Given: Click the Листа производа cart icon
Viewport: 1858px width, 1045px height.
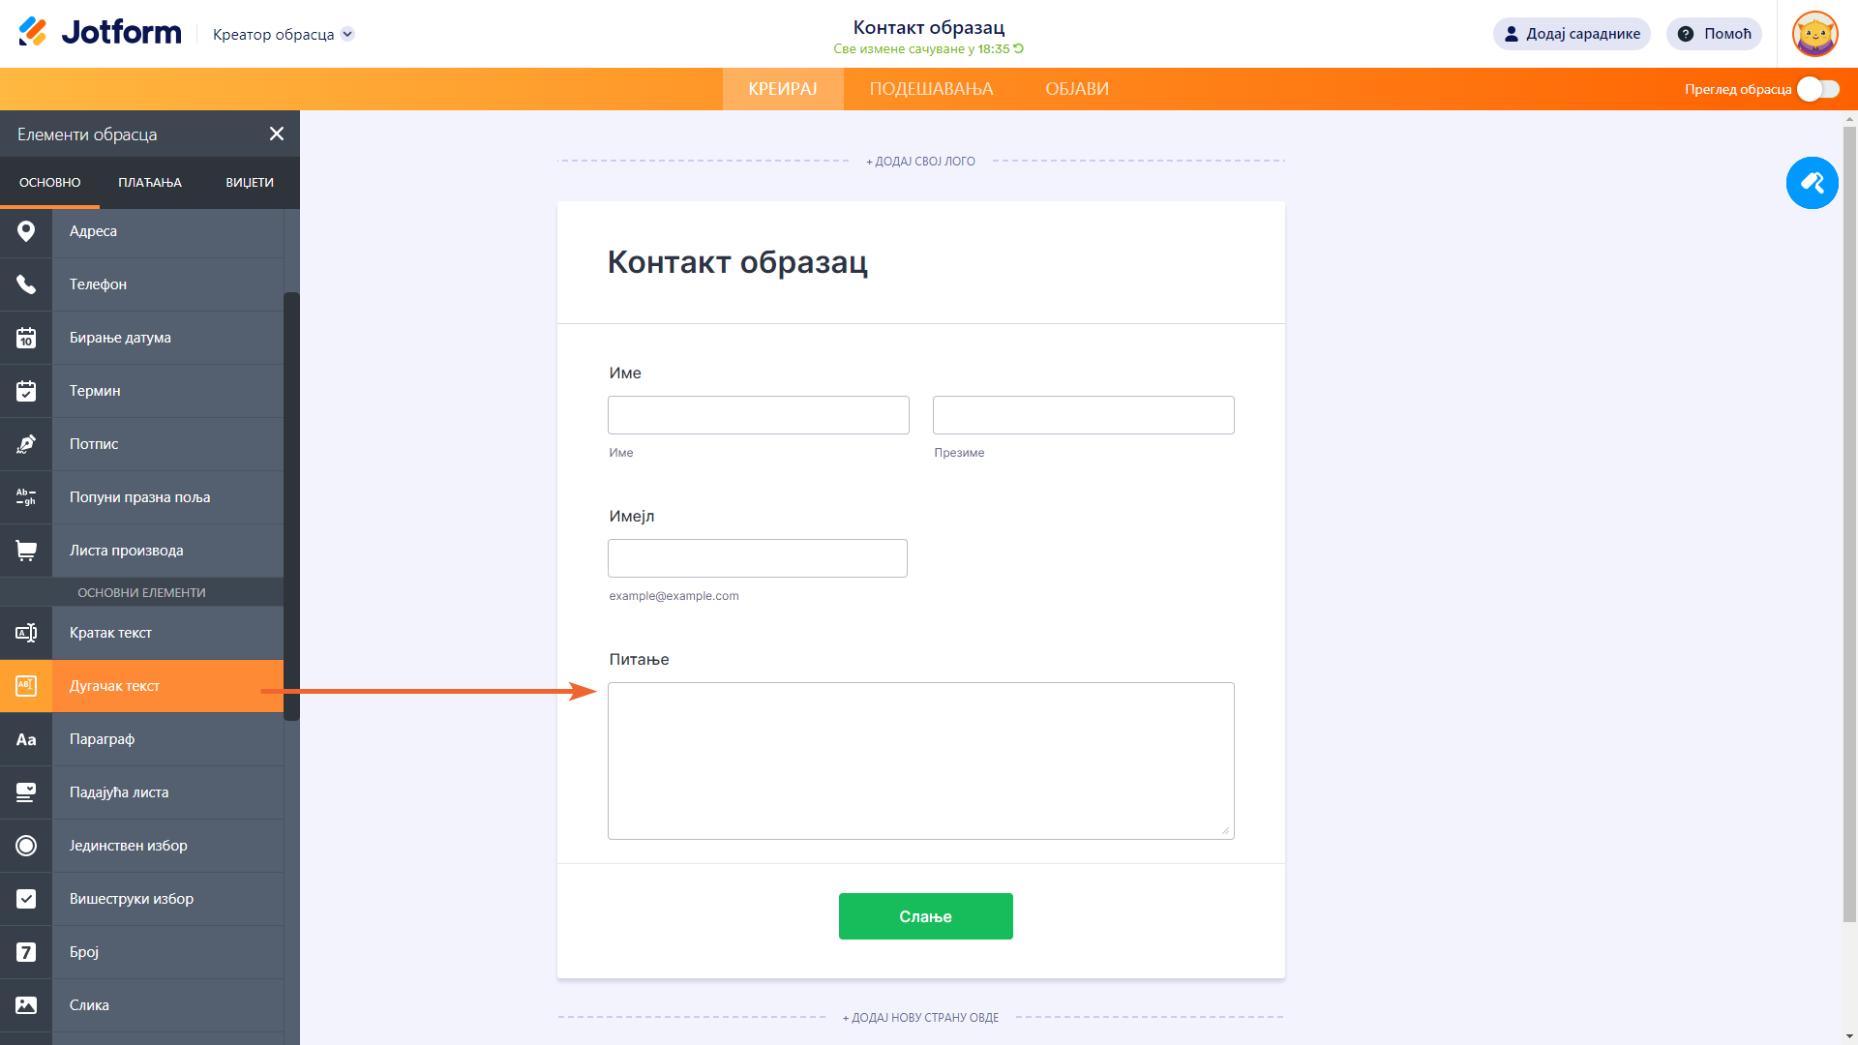Looking at the screenshot, I should pyautogui.click(x=26, y=551).
